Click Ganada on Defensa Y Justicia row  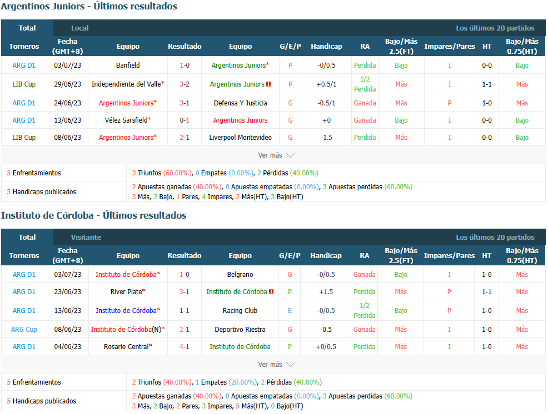365,103
